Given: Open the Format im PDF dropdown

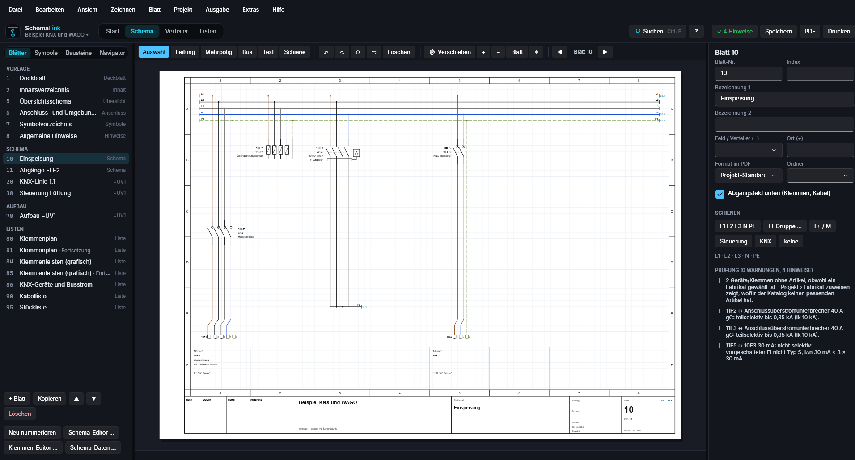Looking at the screenshot, I should click(749, 175).
